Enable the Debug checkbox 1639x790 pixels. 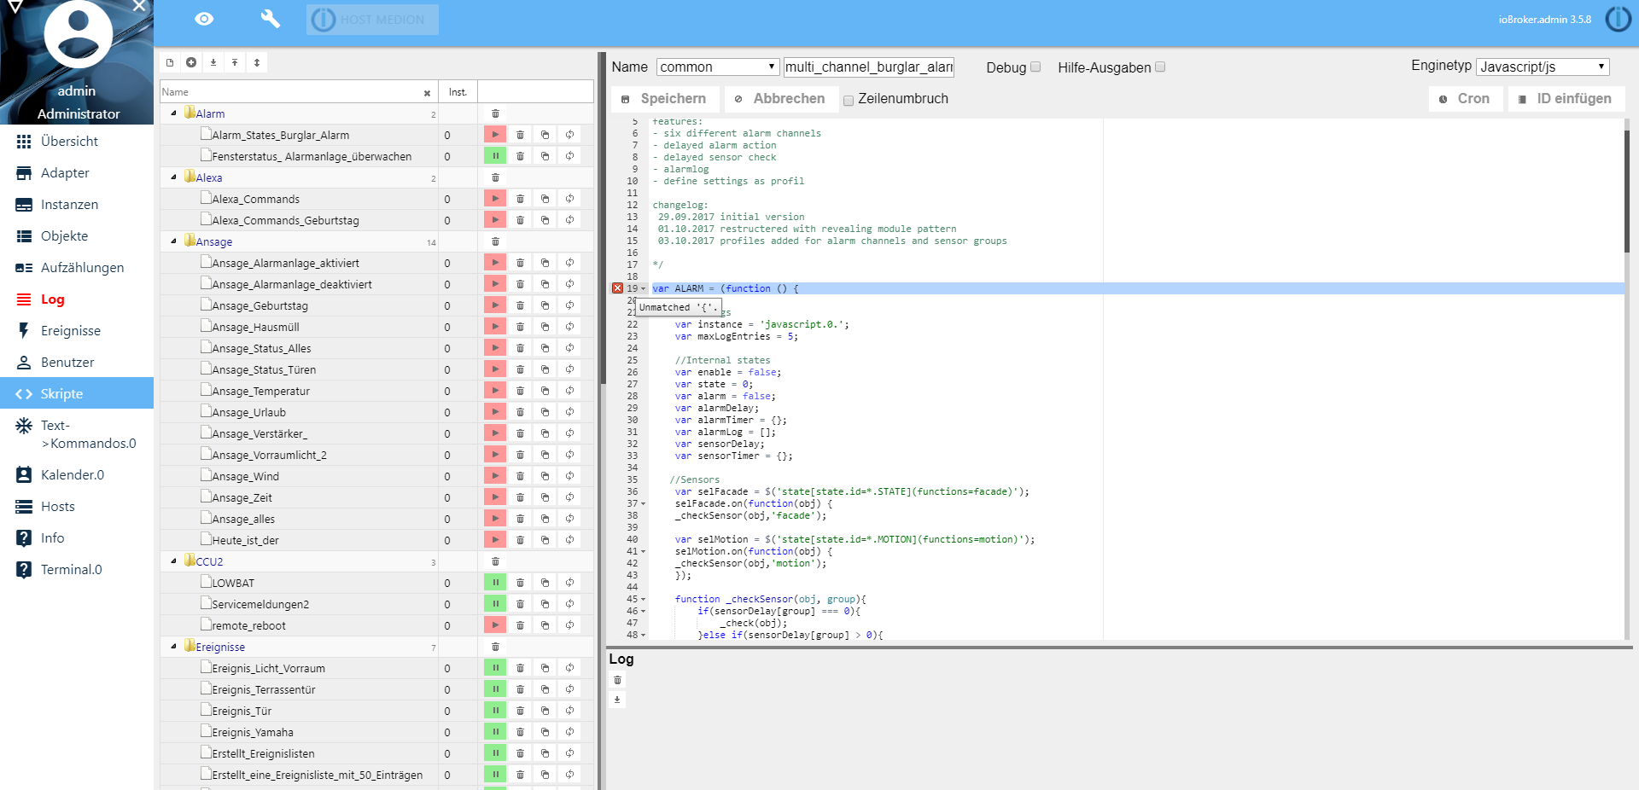pos(1035,67)
